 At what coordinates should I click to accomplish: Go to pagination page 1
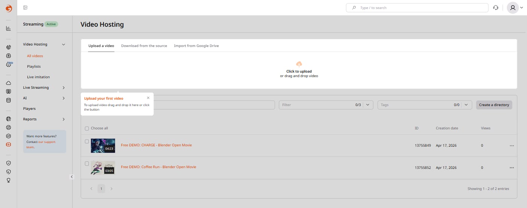click(x=101, y=189)
